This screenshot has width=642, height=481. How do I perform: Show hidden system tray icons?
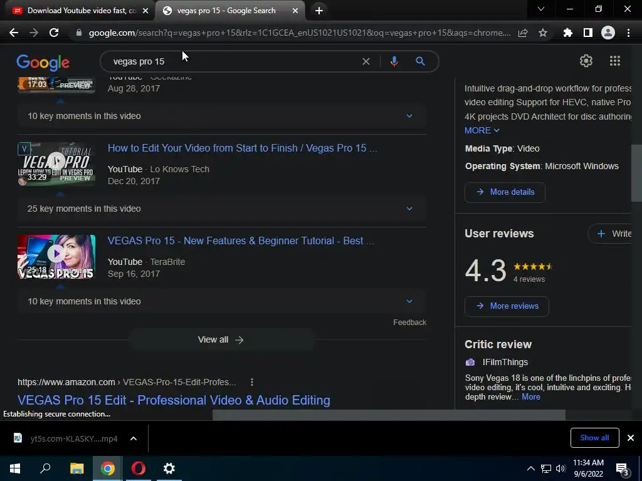(x=530, y=468)
